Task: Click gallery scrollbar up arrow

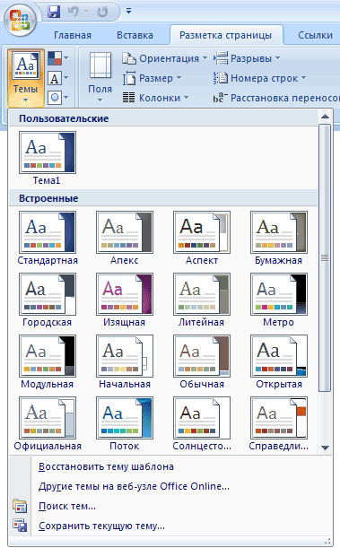Action: [x=325, y=117]
